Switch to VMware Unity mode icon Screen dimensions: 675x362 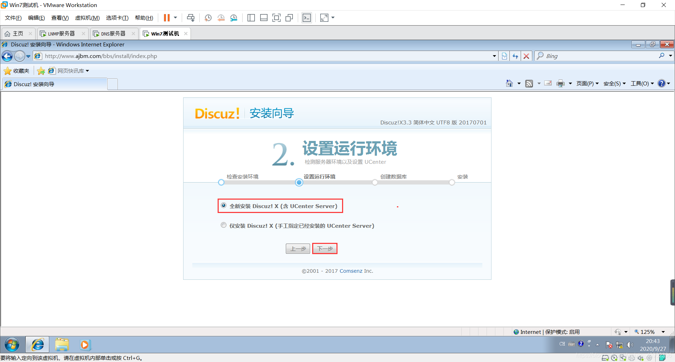289,18
